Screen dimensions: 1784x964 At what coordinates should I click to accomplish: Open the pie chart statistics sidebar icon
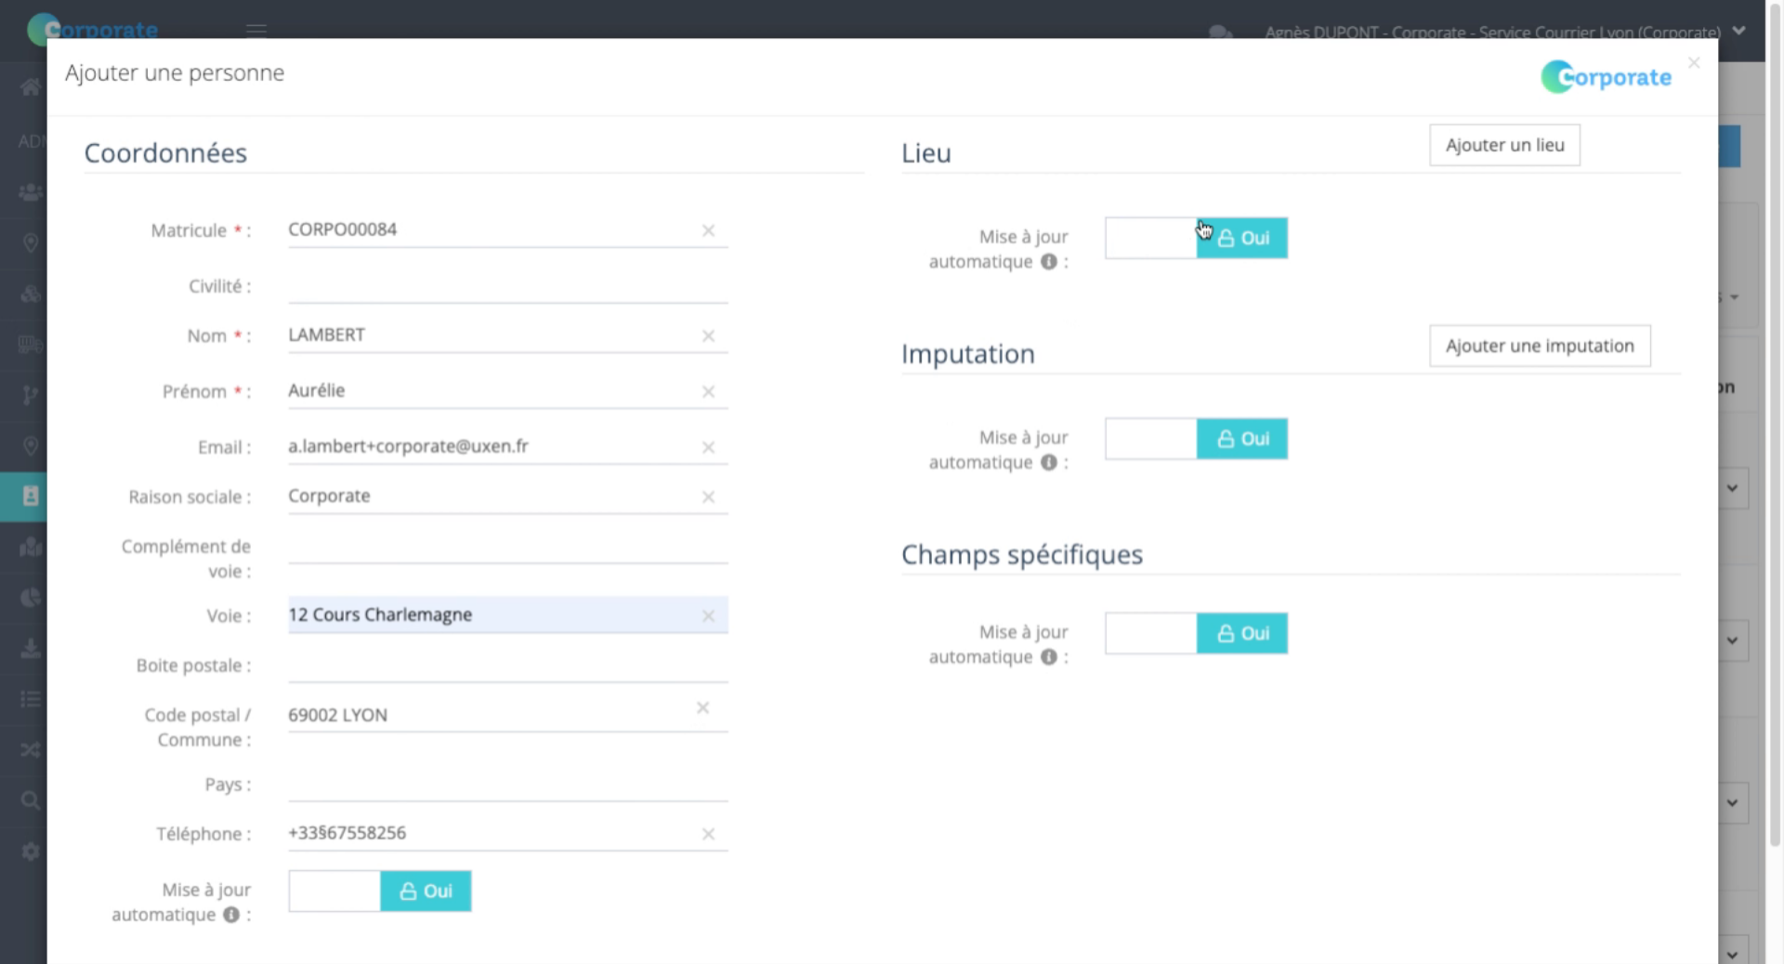tap(30, 597)
